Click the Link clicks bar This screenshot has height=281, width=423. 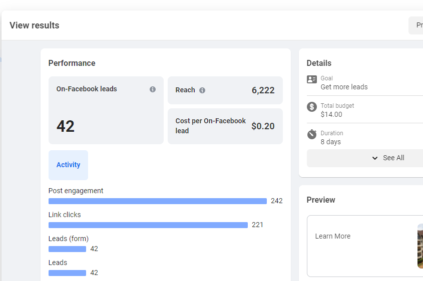148,225
